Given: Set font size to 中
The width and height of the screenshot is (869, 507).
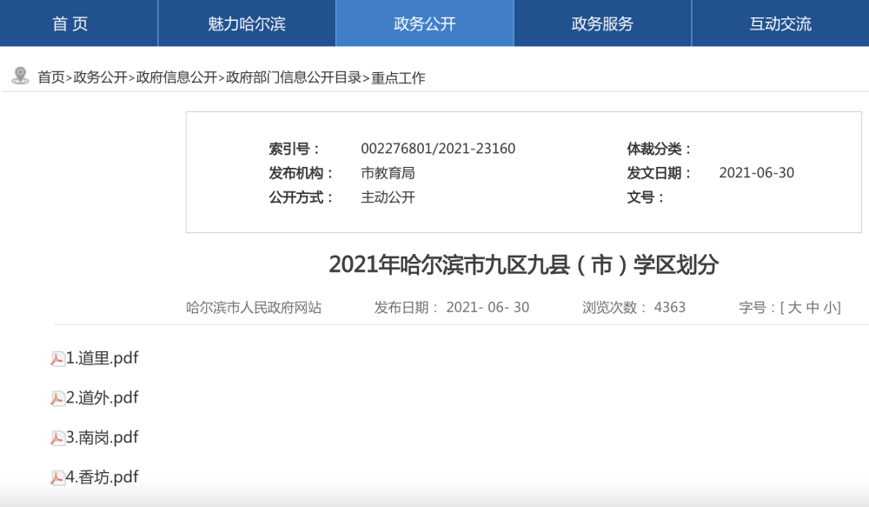Looking at the screenshot, I should point(813,307).
